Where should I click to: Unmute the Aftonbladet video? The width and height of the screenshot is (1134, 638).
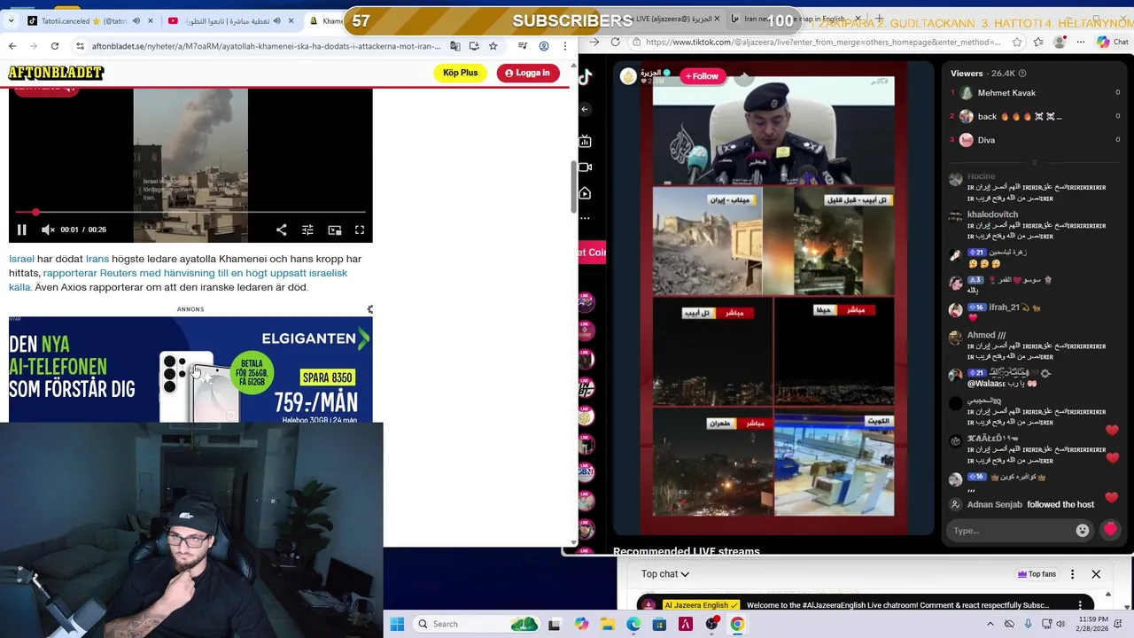coord(48,230)
